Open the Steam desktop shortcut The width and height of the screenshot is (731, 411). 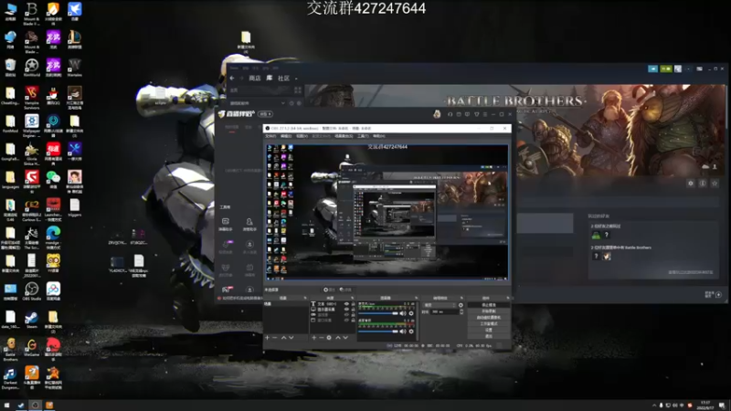[x=31, y=320]
